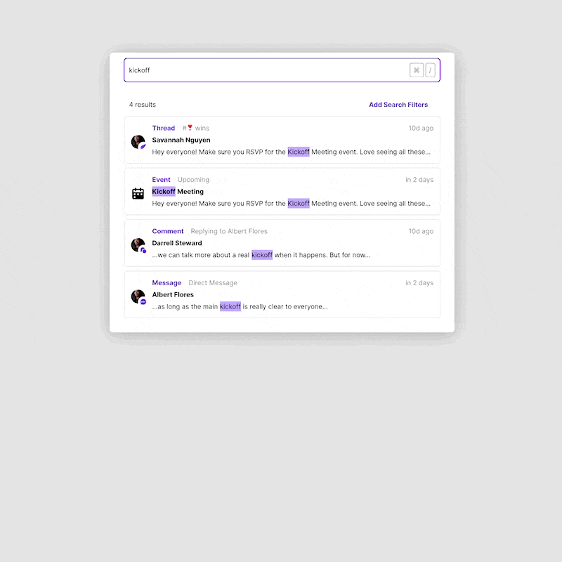This screenshot has height=562, width=562.
Task: Select Albert Flores's name in the message
Action: pyautogui.click(x=173, y=294)
